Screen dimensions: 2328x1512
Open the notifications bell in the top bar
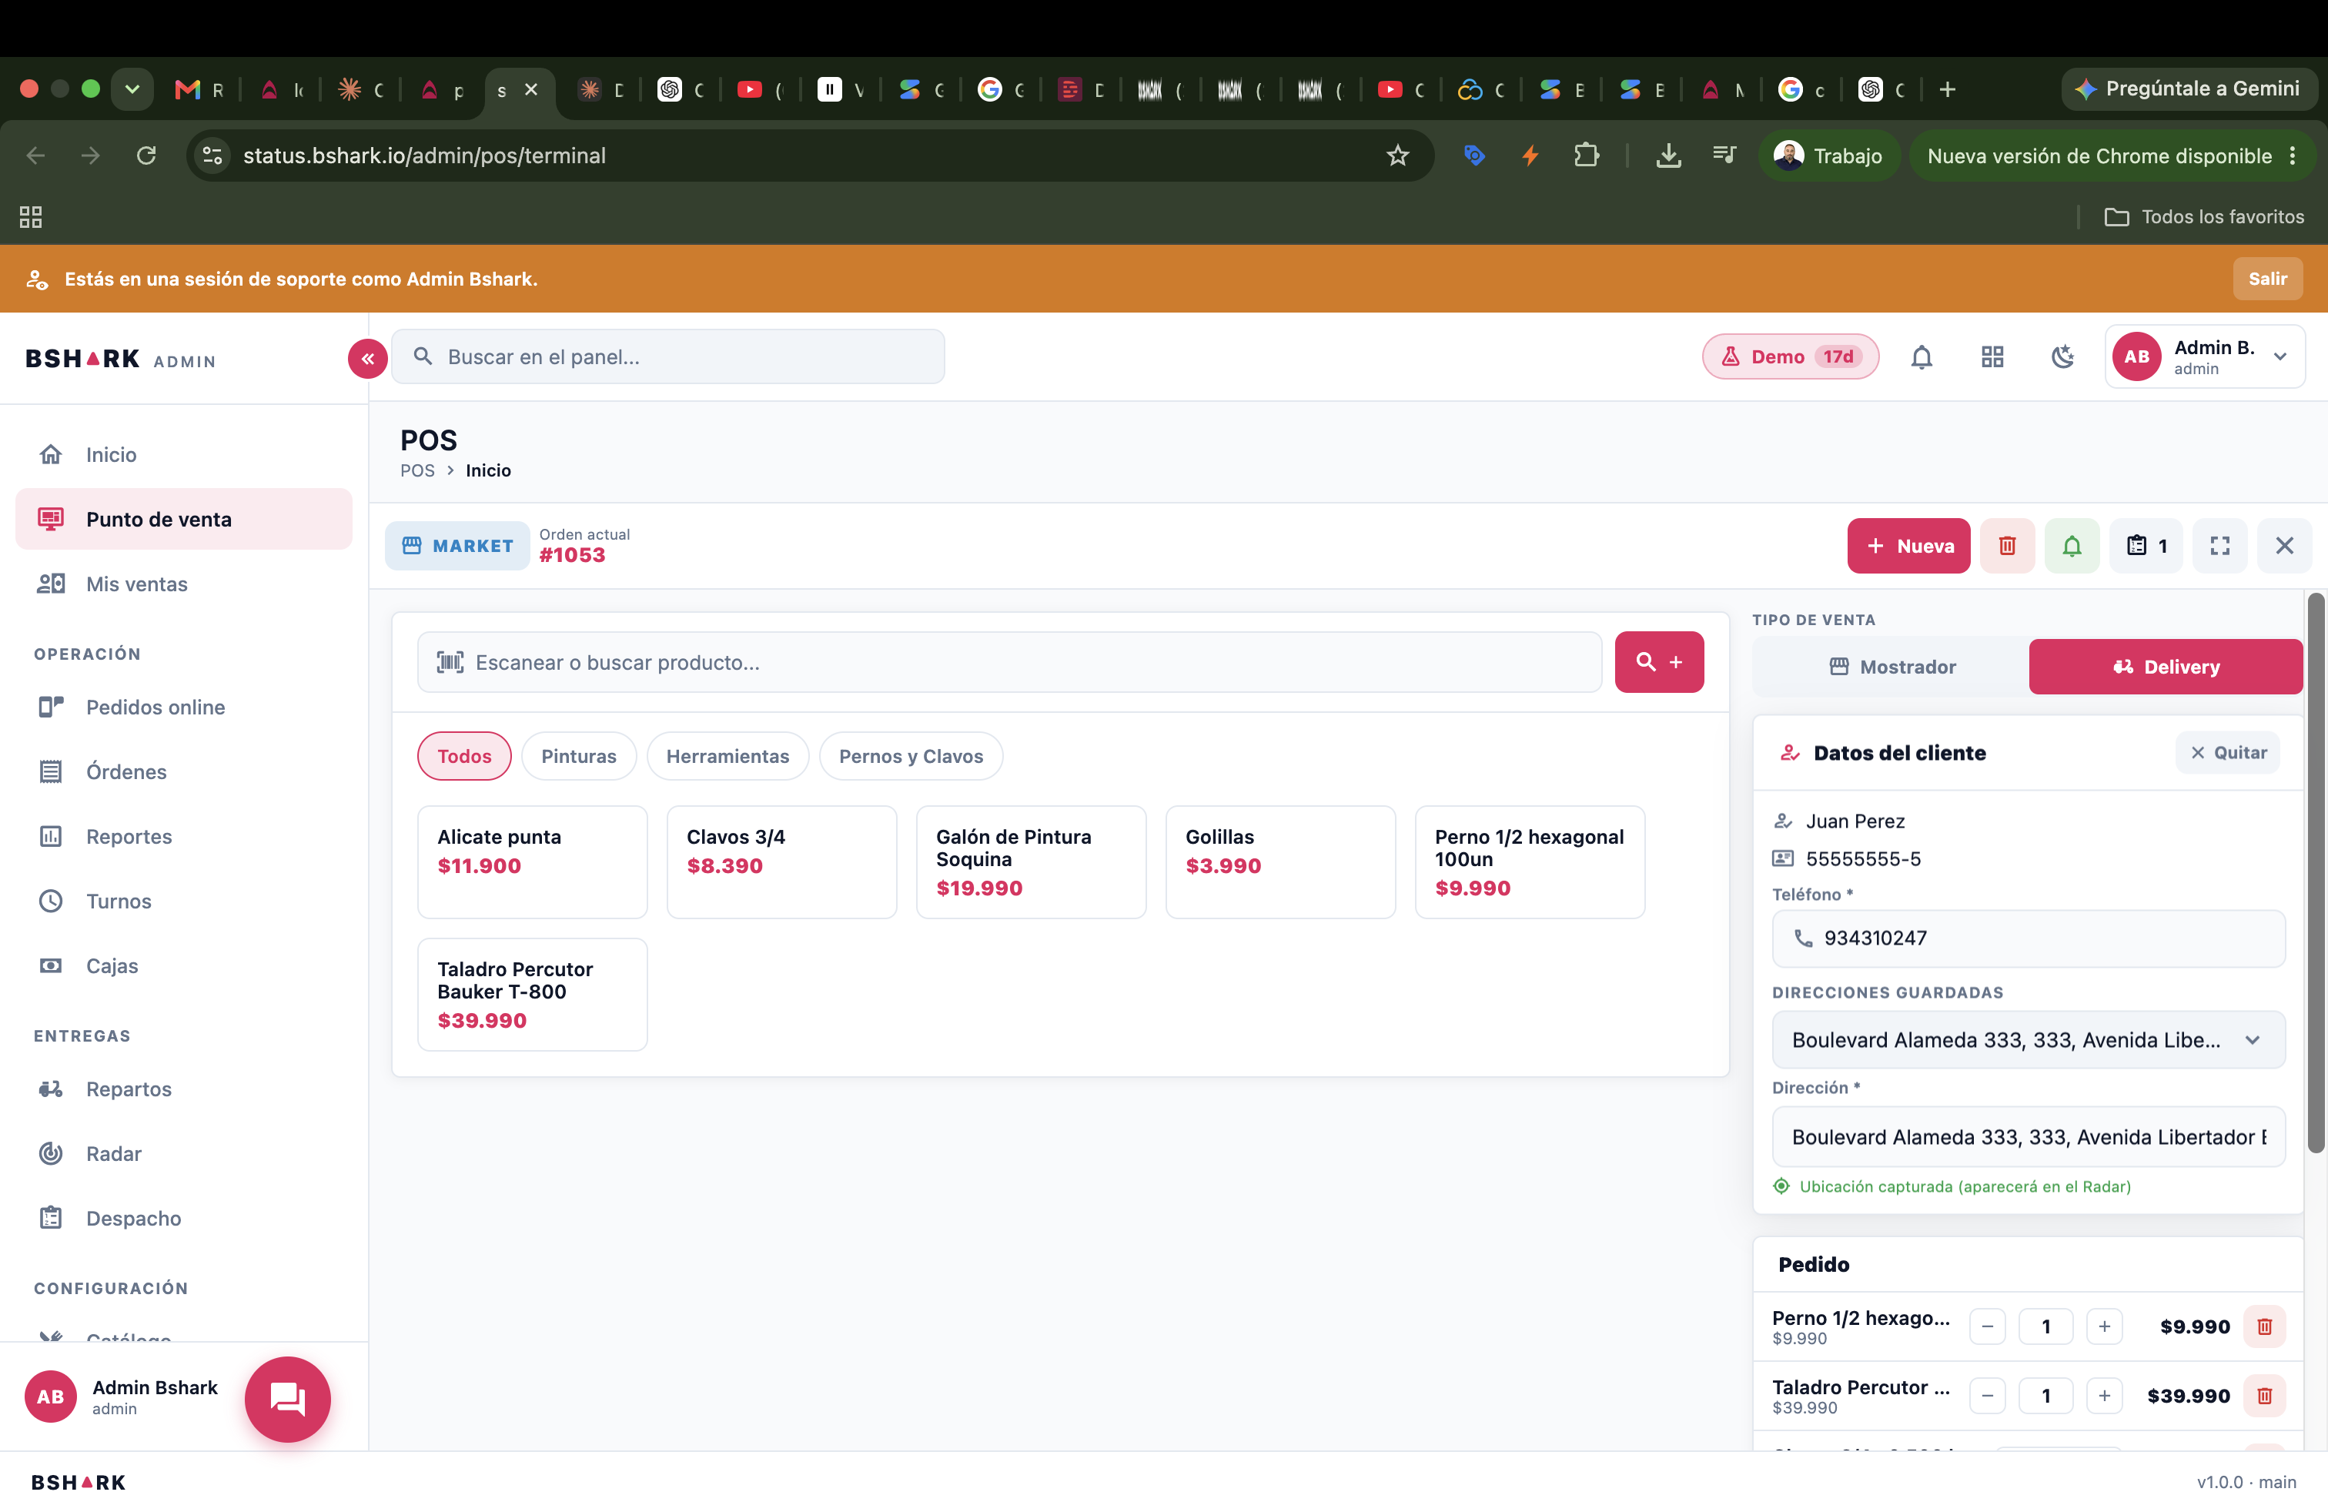coord(1922,357)
